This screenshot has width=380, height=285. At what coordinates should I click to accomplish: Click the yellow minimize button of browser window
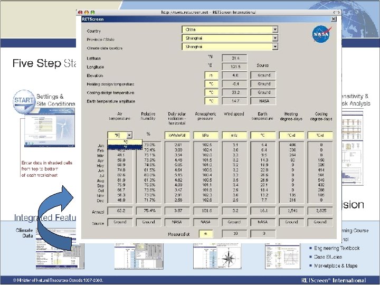87,12
